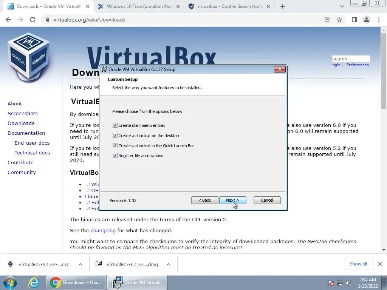Share this page icon
Image resolution: width=387 pixels, height=290 pixels.
tap(327, 20)
